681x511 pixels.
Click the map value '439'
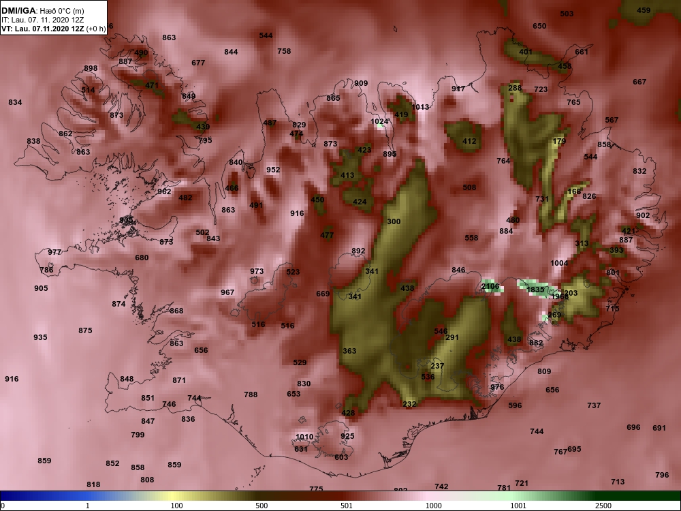pyautogui.click(x=203, y=127)
